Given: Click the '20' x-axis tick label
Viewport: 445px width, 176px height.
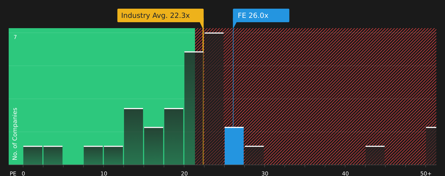Looking at the screenshot, I should click(184, 174).
